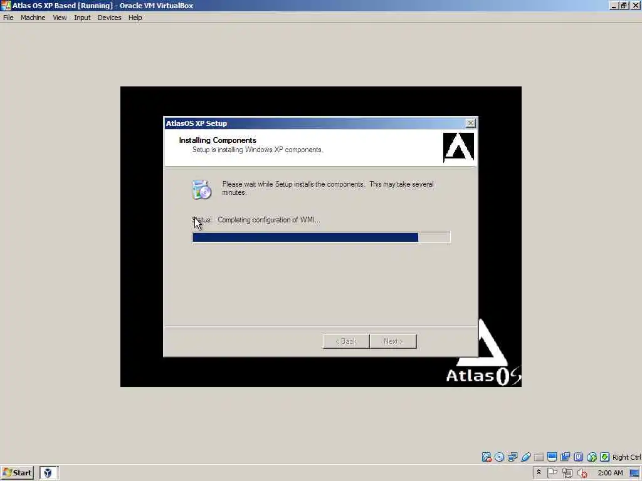This screenshot has height=481, width=642.
Task: Click the Atlas logo in dialog header
Action: [458, 147]
